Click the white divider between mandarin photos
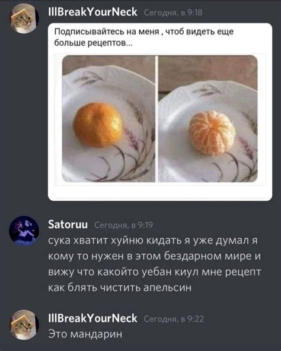Screen dimensions: 281x351 (157, 119)
